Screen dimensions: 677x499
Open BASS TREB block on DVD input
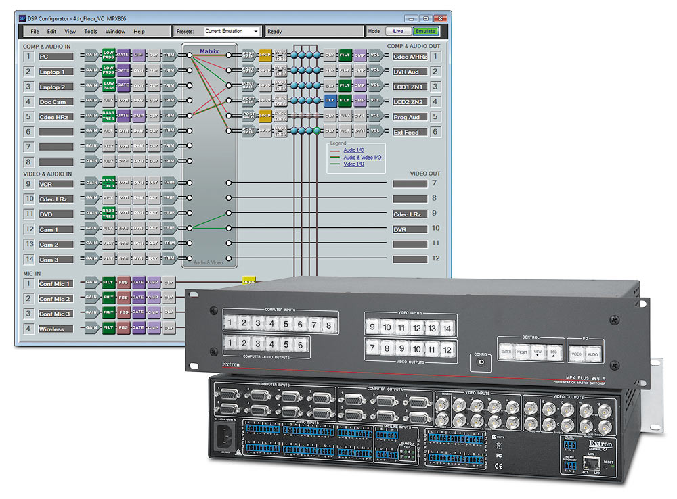[108, 212]
